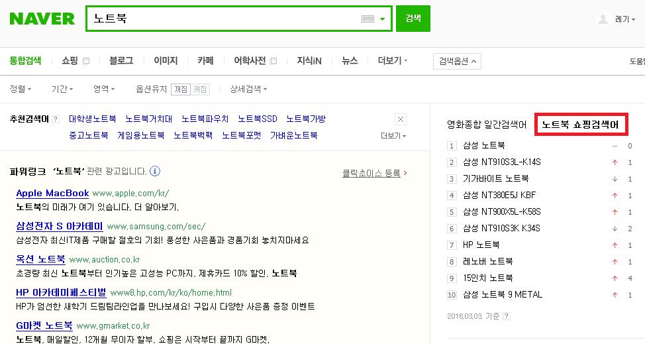Click suggested term 중고노트북

pyautogui.click(x=89, y=135)
